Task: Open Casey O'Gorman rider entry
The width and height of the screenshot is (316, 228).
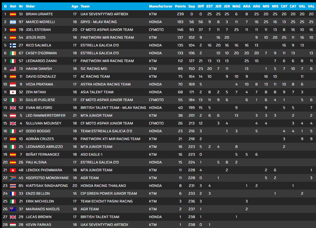Action: 41,53
